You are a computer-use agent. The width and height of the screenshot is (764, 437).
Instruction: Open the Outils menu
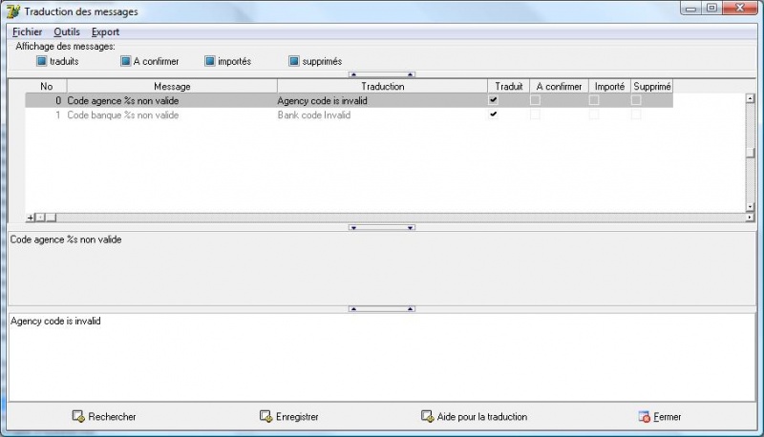pyautogui.click(x=67, y=31)
